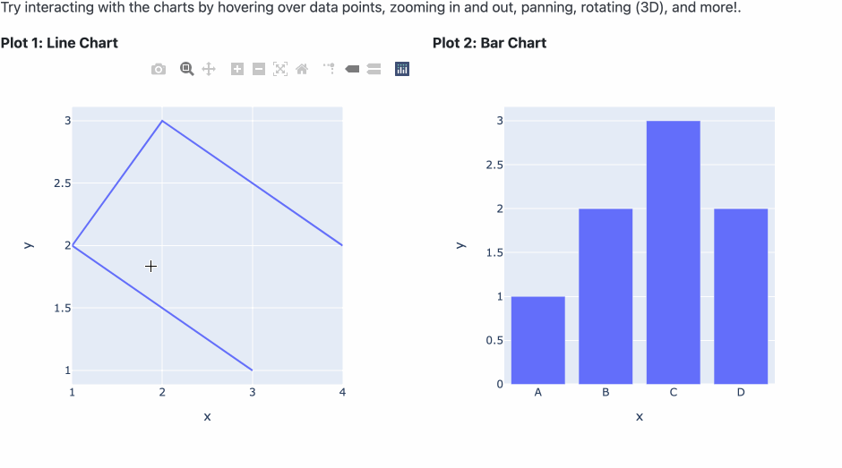Download plot as PNG camera icon
842x468 pixels.
tap(159, 69)
